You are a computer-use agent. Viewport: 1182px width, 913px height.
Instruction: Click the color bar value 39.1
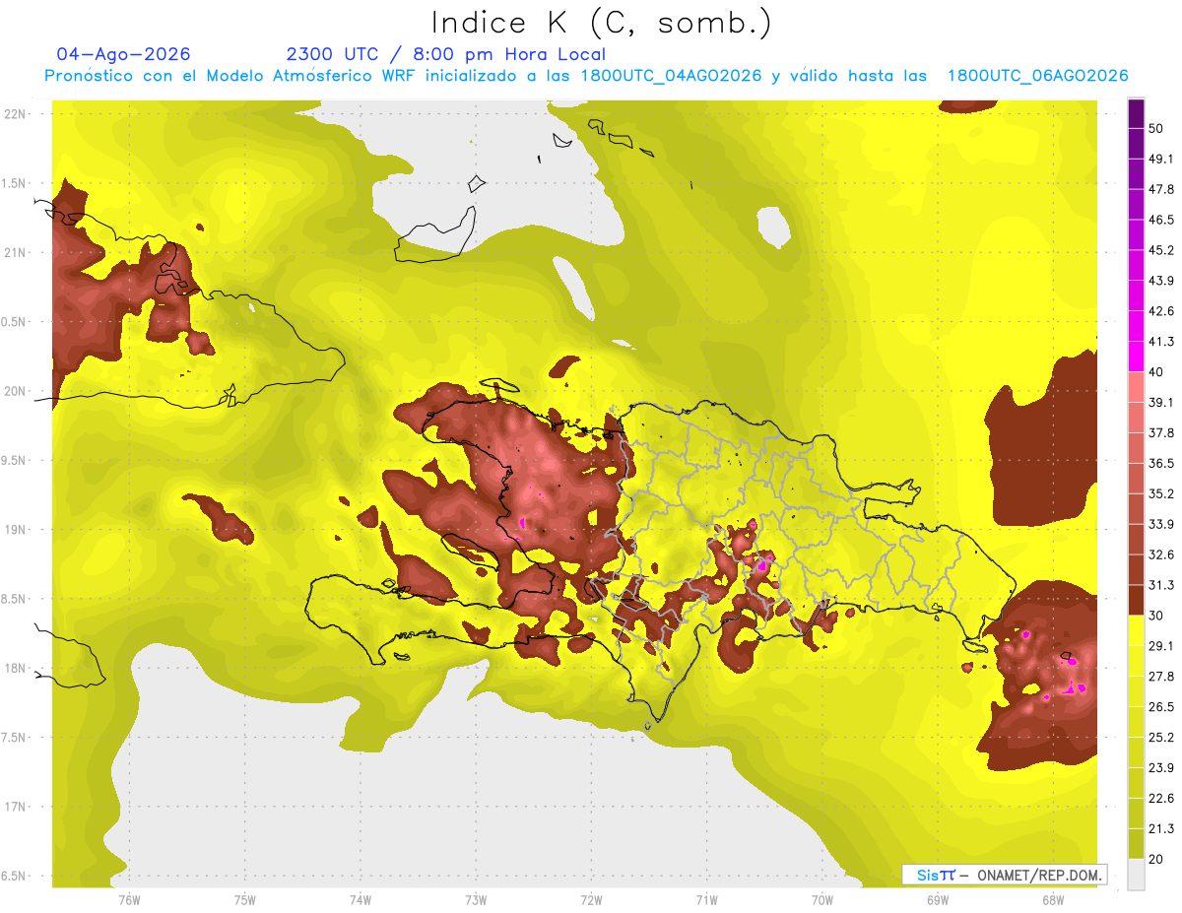coord(1161,403)
